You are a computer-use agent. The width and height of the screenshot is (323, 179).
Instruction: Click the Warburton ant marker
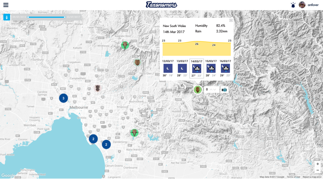(197, 89)
